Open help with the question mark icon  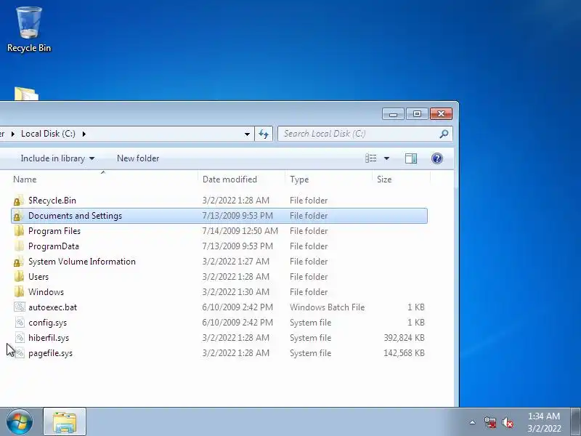[x=437, y=158]
